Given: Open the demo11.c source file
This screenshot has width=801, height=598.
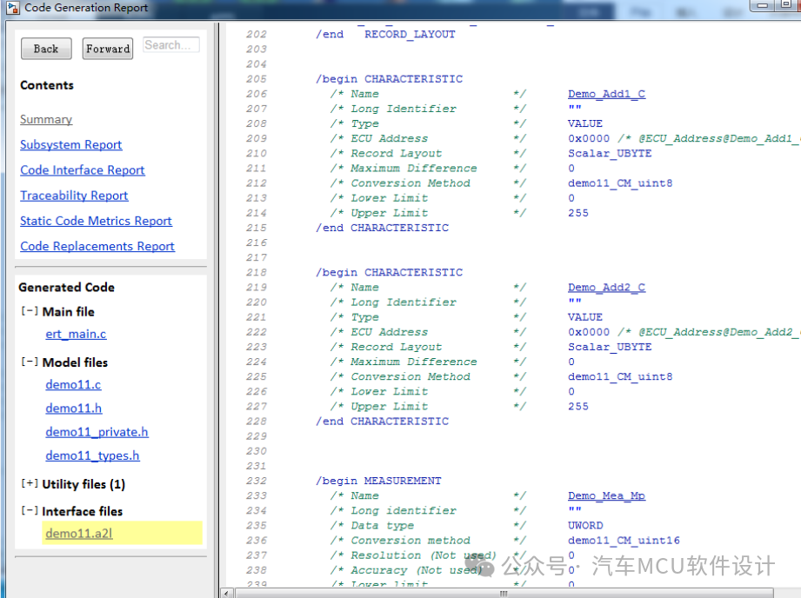Looking at the screenshot, I should (x=73, y=384).
